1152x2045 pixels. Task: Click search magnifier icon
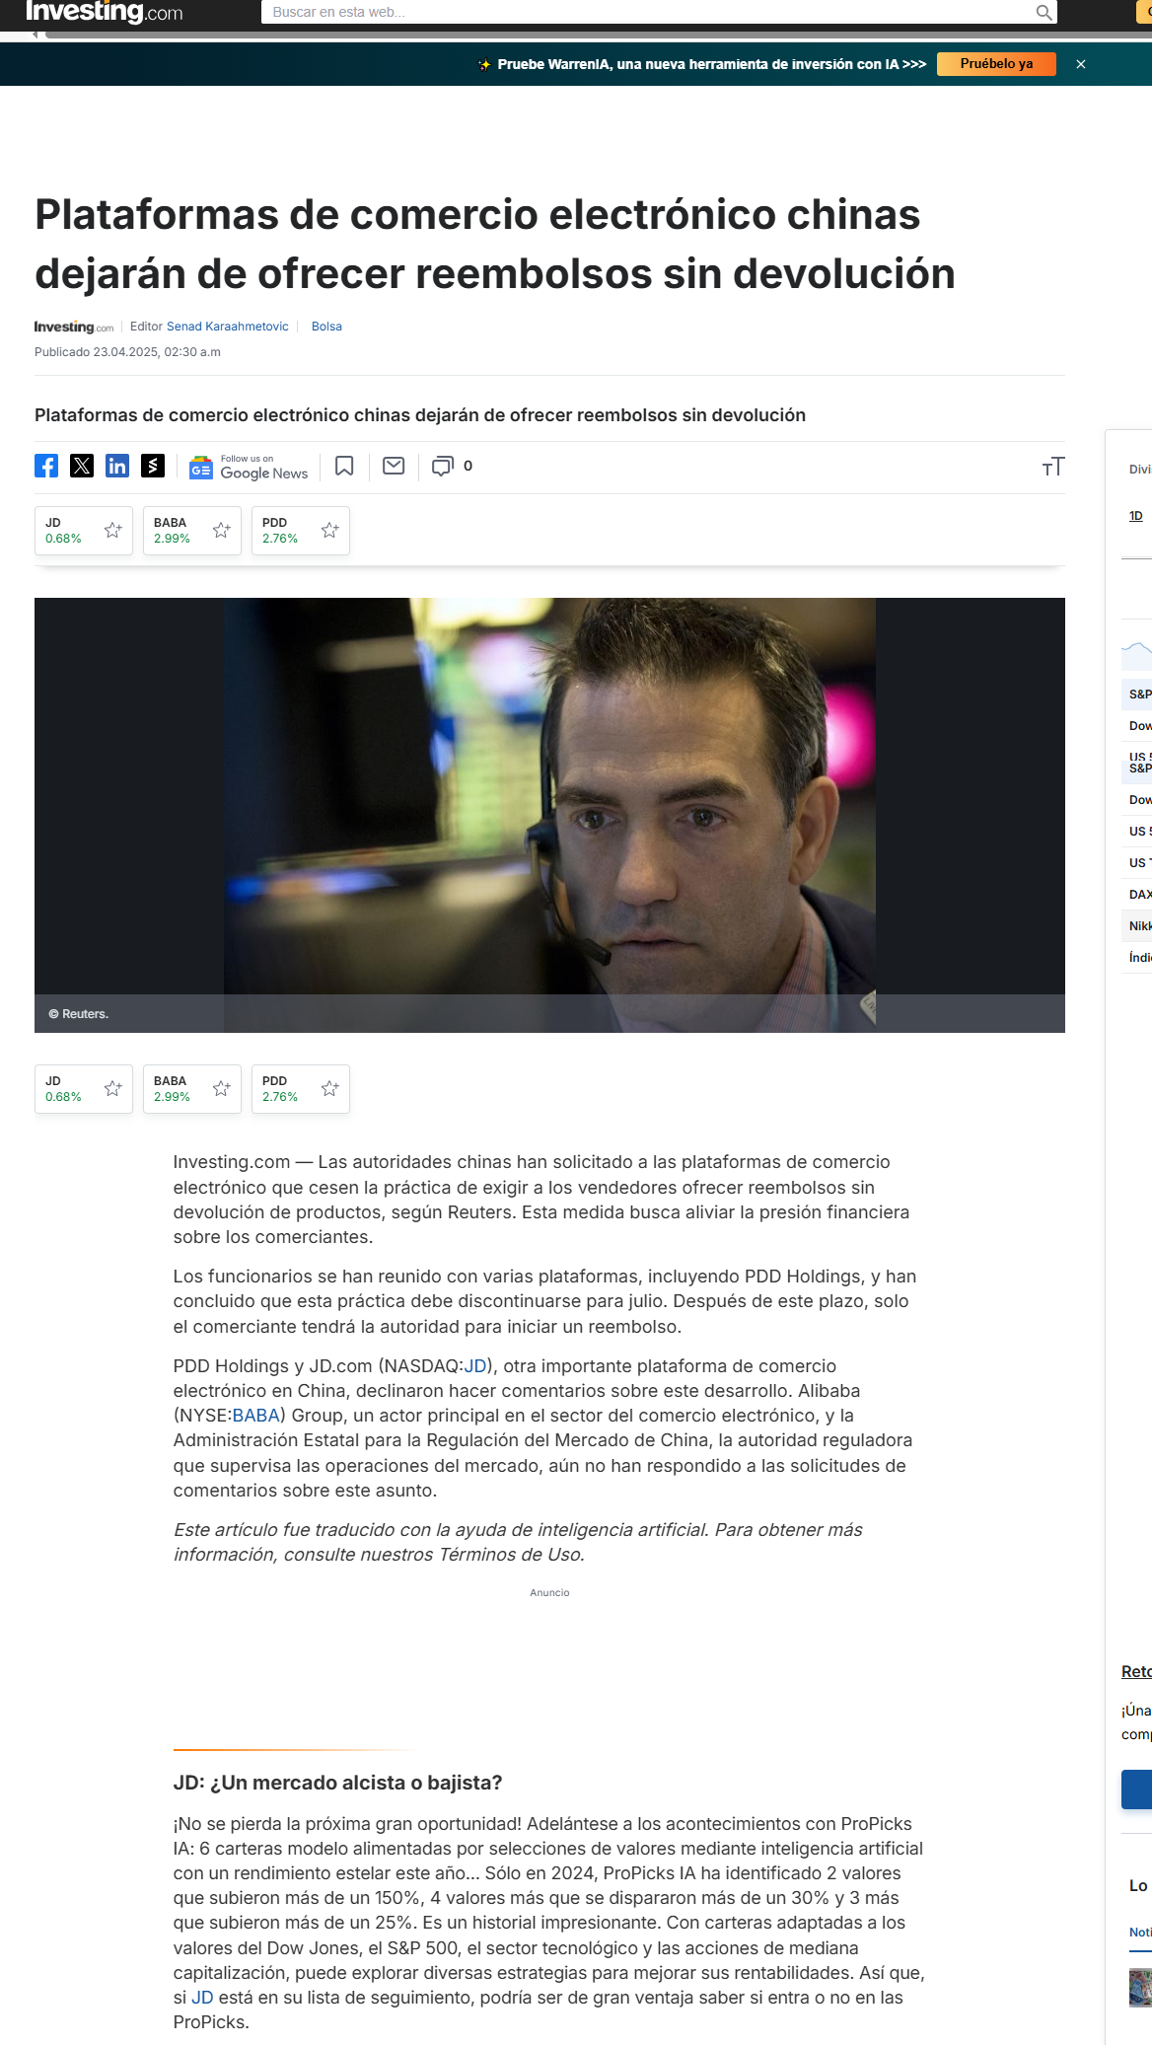coord(1044,12)
